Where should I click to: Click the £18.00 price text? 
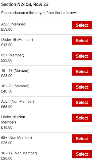7,127
